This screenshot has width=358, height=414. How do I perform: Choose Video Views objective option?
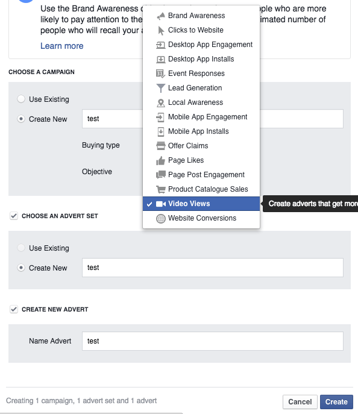point(201,204)
